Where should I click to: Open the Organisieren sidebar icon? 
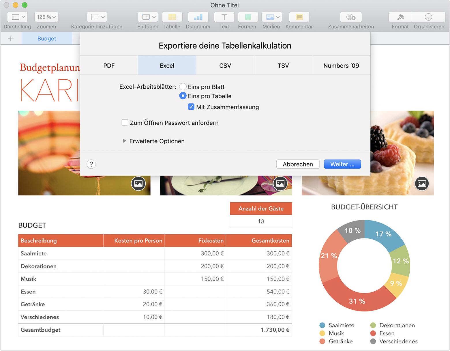(x=429, y=17)
